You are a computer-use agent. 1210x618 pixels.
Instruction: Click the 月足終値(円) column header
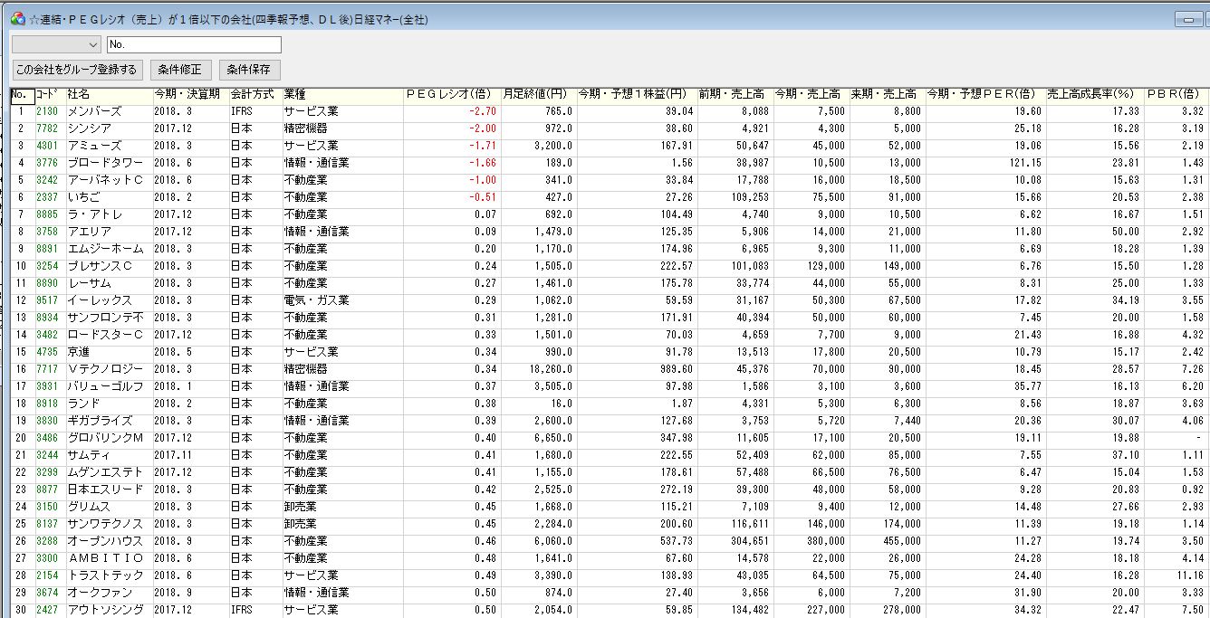pos(534,94)
